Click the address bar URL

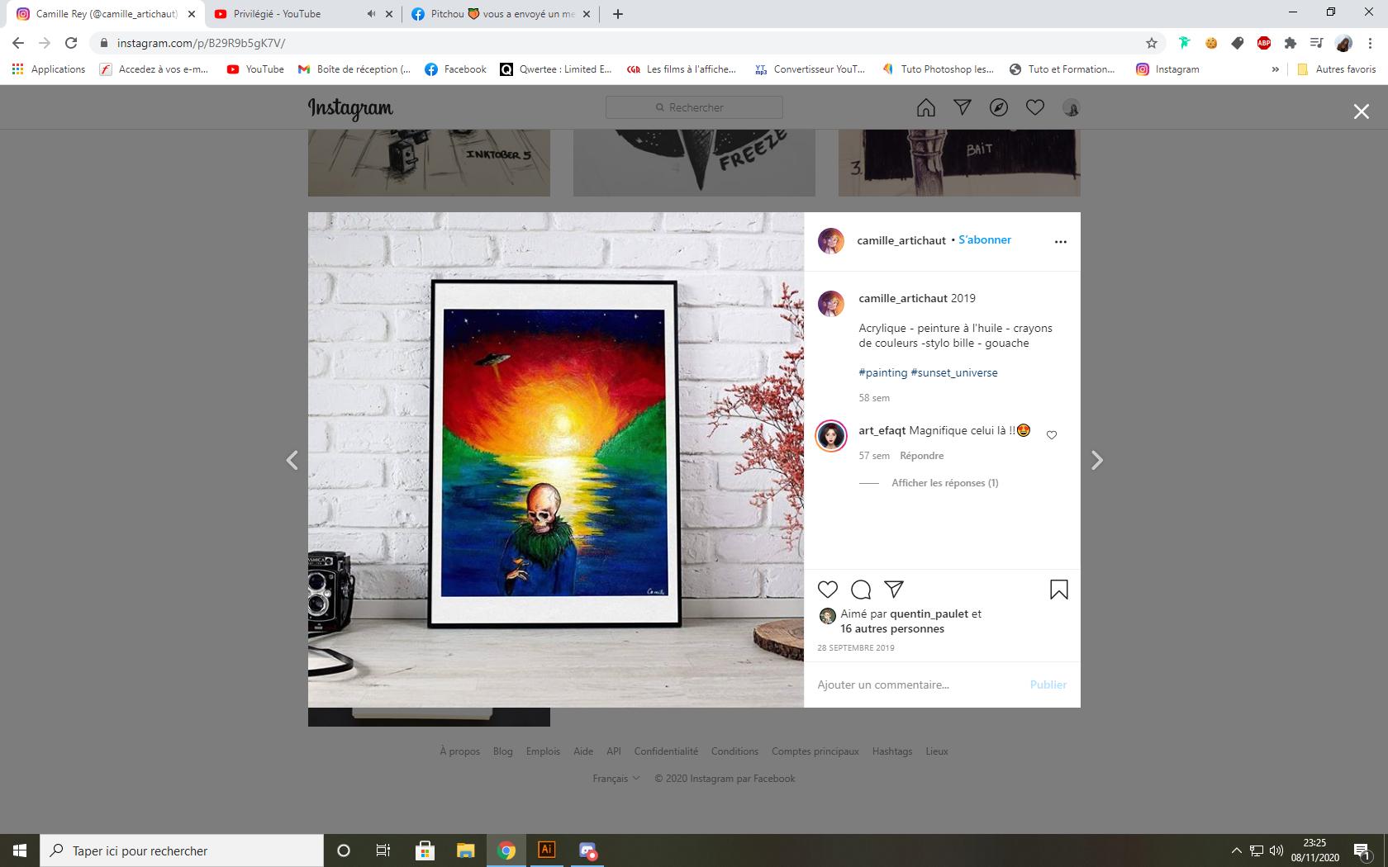point(201,43)
